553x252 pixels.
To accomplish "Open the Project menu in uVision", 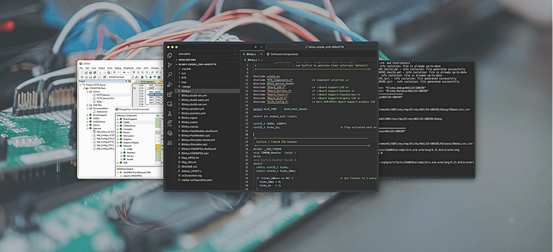I will (101, 68).
